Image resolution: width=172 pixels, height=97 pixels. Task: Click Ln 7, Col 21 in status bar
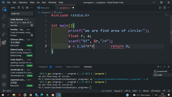107,91
